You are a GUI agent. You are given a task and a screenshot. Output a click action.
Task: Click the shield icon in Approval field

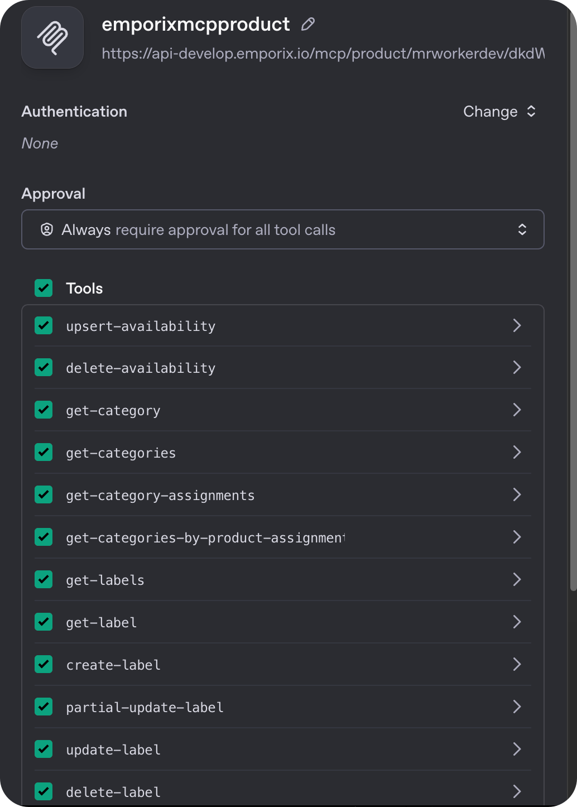(47, 229)
